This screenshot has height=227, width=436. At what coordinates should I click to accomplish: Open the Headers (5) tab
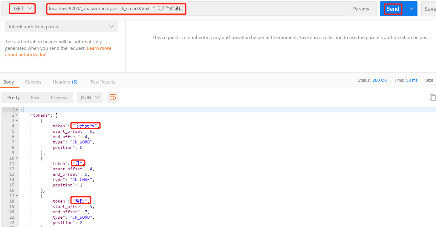click(x=65, y=82)
